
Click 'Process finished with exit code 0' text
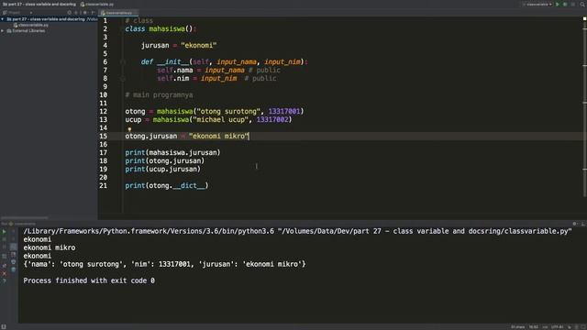(x=89, y=280)
